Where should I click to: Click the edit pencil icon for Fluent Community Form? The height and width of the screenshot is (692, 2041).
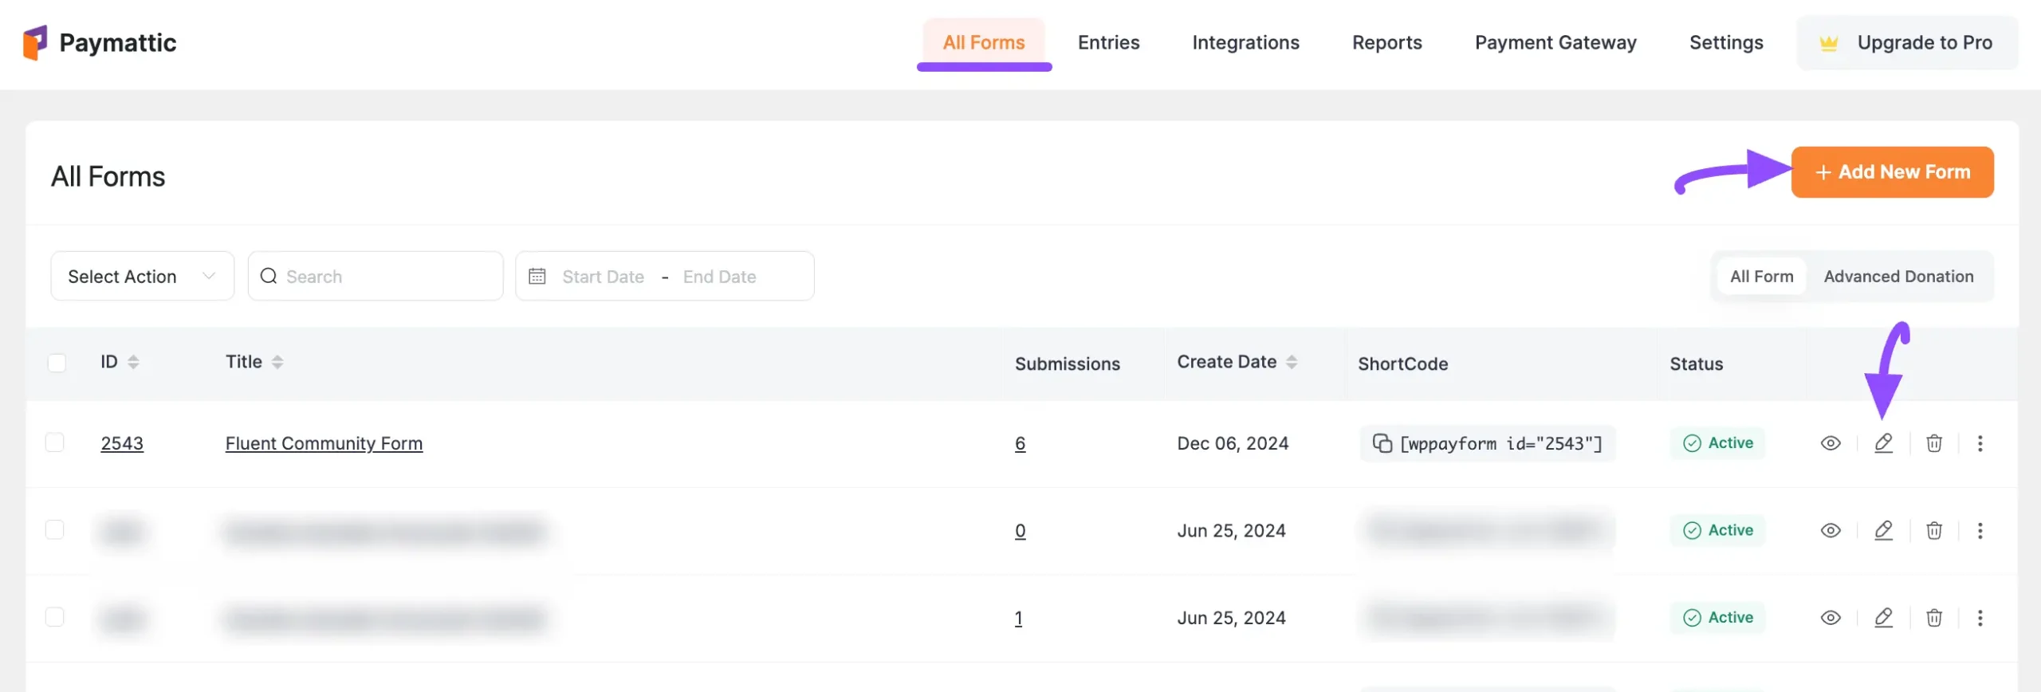1883,443
